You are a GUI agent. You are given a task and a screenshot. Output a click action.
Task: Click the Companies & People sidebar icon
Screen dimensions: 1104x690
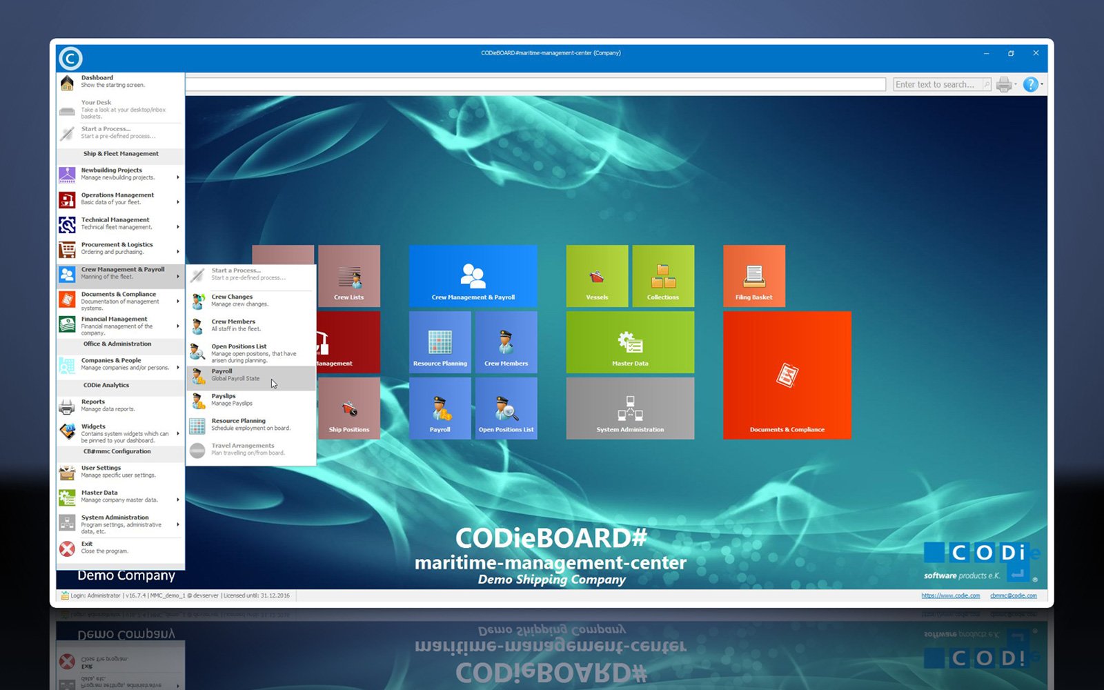coord(67,365)
